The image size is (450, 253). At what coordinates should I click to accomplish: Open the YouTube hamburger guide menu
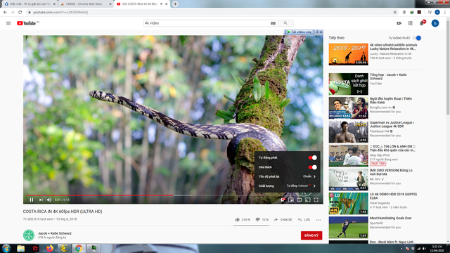8,23
